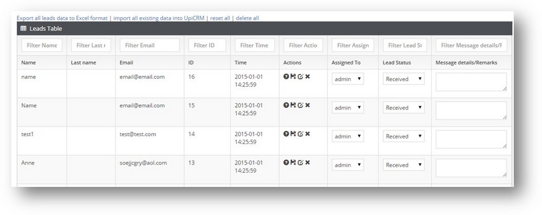The image size is (542, 215).
Task: Click remarks textarea for lead 15
Action: [472, 111]
